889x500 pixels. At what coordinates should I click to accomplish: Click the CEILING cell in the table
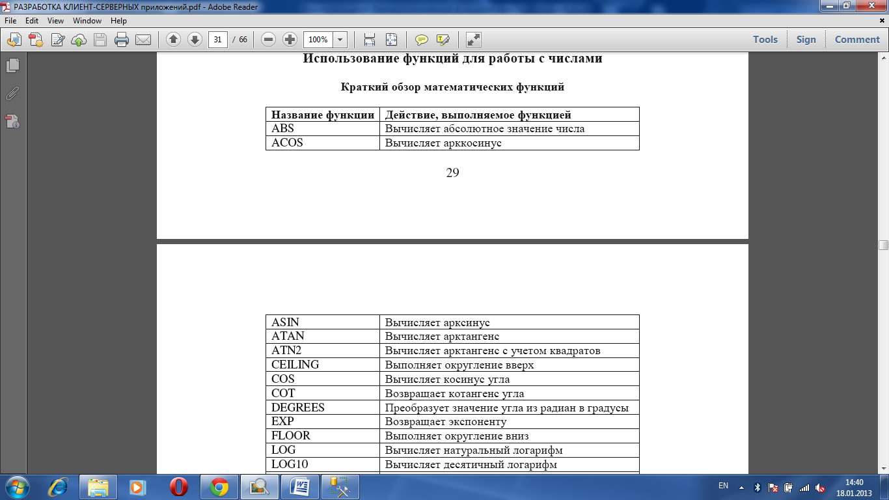pos(323,365)
